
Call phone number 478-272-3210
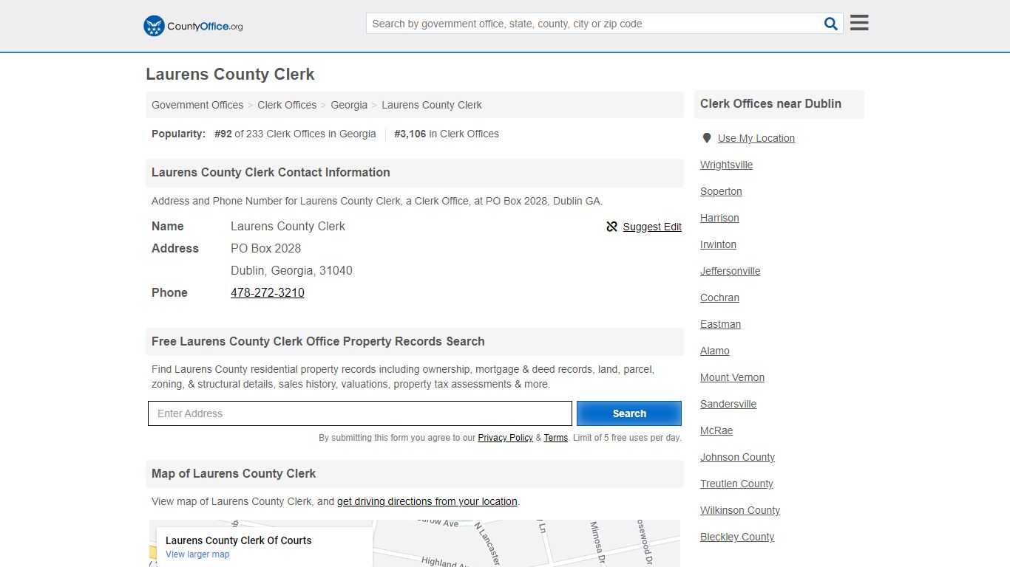pyautogui.click(x=268, y=292)
